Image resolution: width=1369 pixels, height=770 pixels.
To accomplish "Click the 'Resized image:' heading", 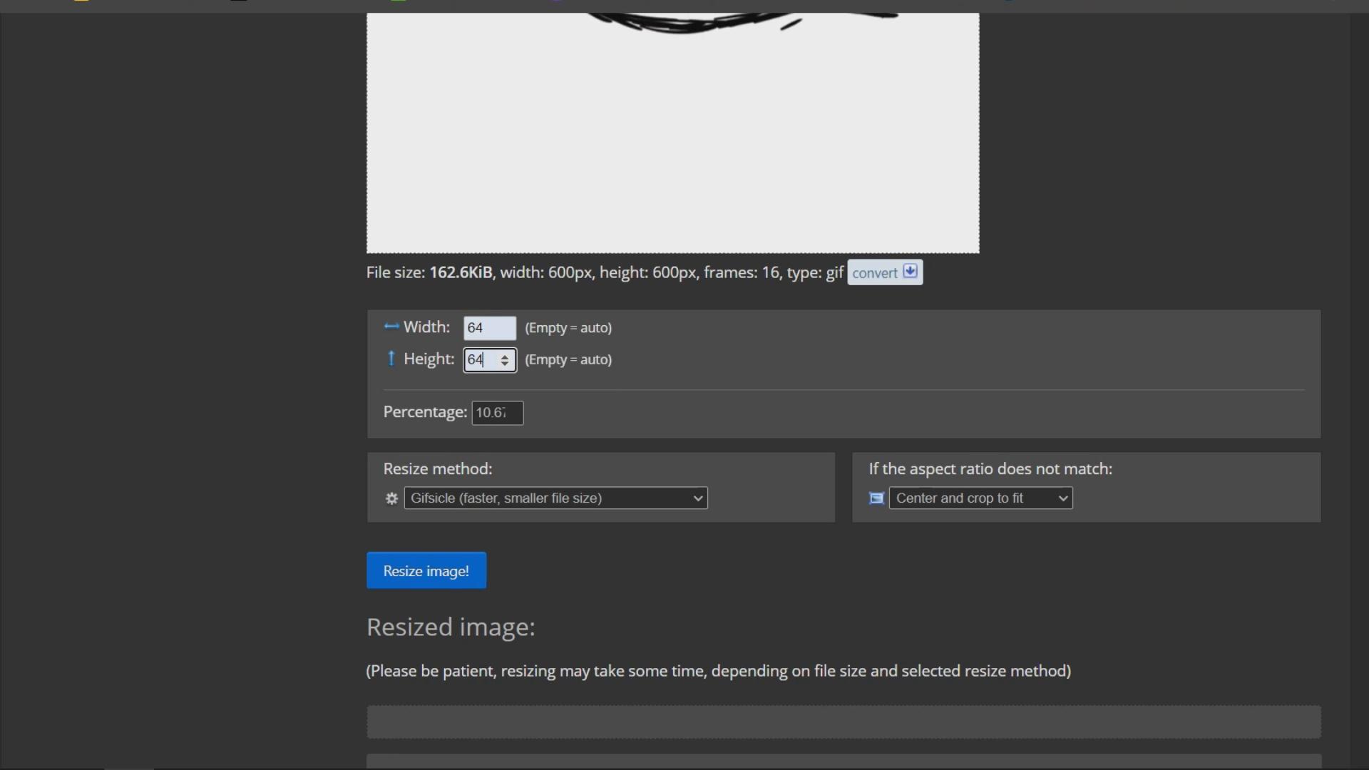I will tap(451, 627).
